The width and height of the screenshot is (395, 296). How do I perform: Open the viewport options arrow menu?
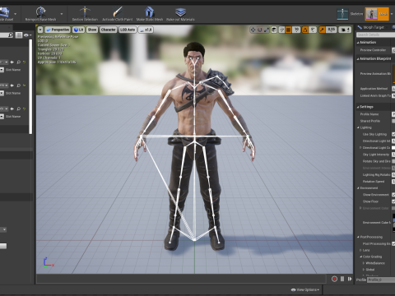click(40, 30)
